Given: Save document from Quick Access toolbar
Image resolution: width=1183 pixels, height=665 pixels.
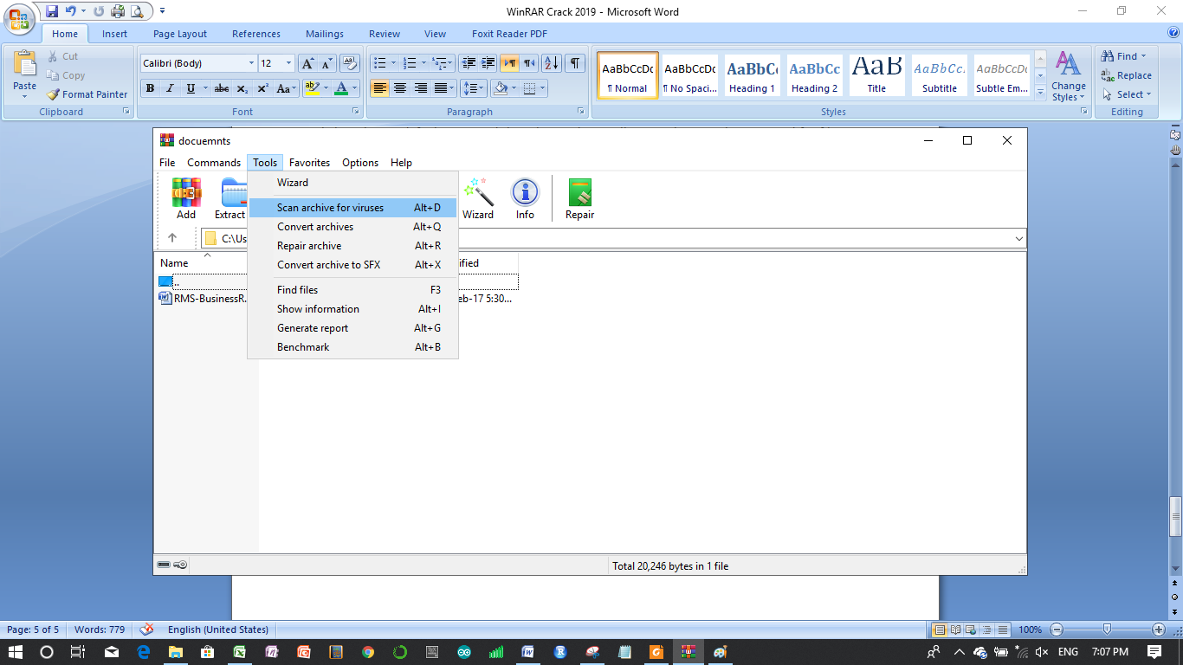Looking at the screenshot, I should pyautogui.click(x=52, y=11).
